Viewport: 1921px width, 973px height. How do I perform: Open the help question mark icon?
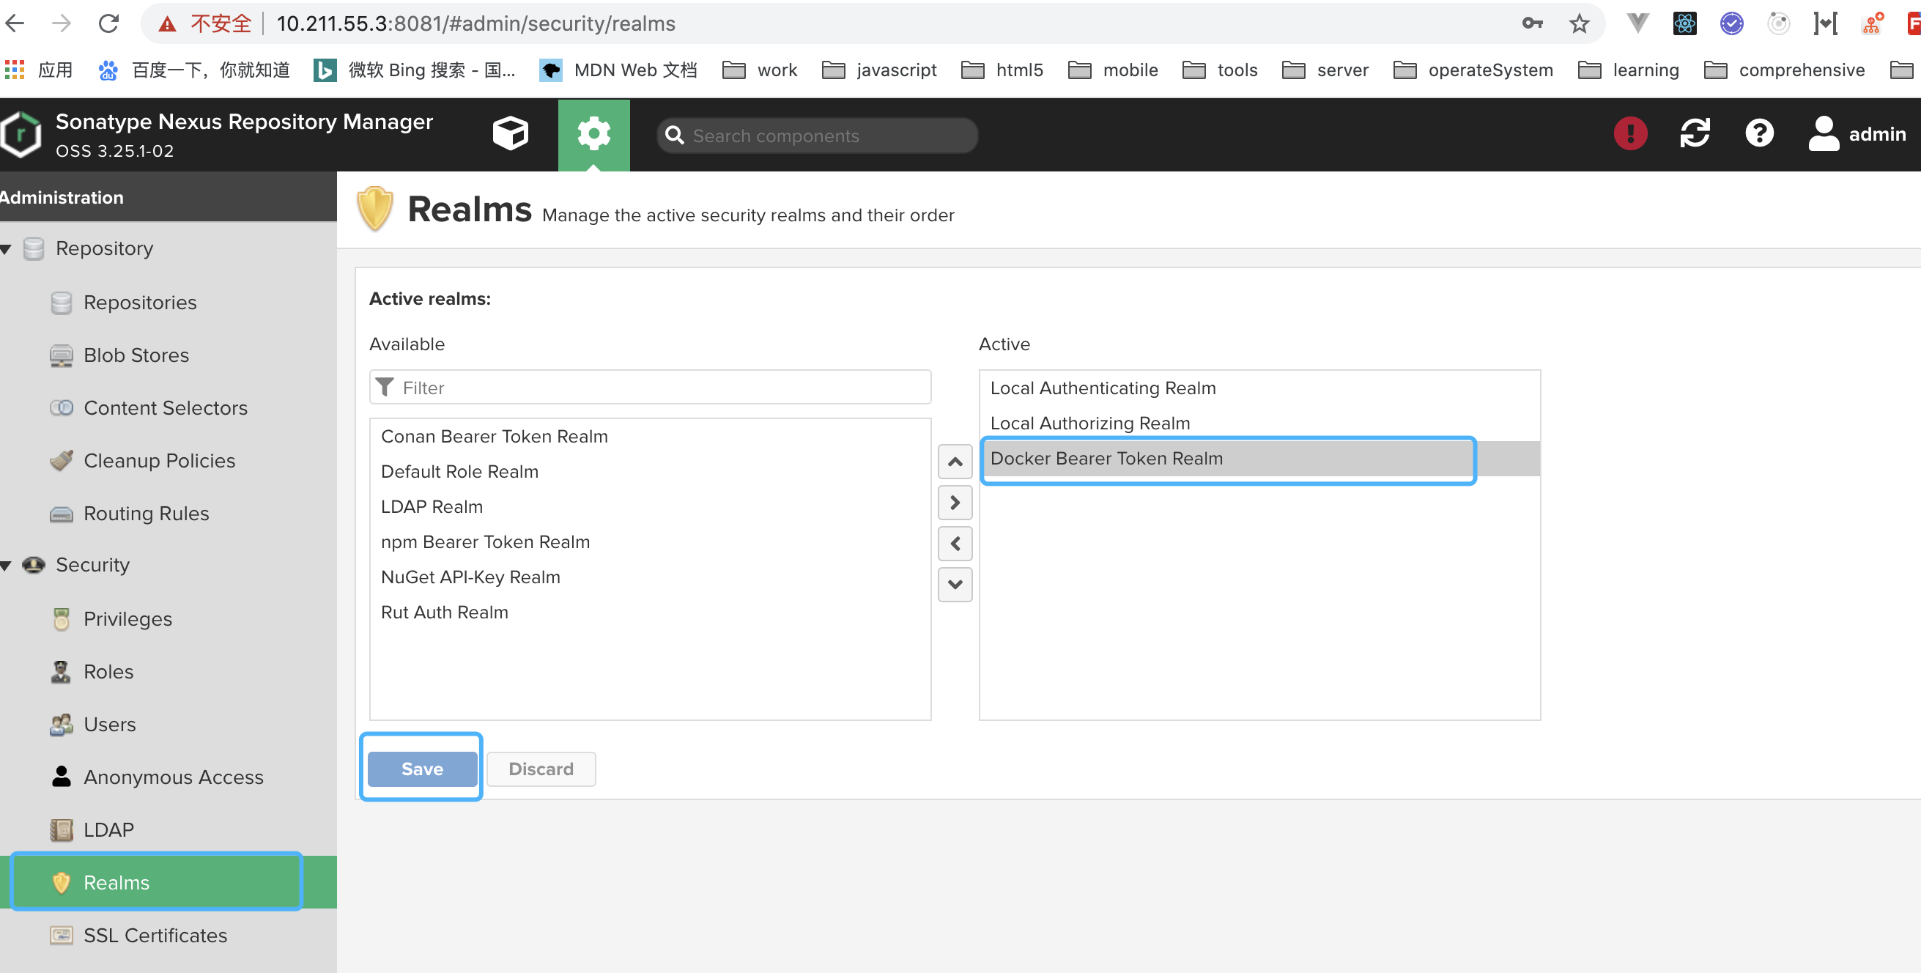pyautogui.click(x=1759, y=134)
